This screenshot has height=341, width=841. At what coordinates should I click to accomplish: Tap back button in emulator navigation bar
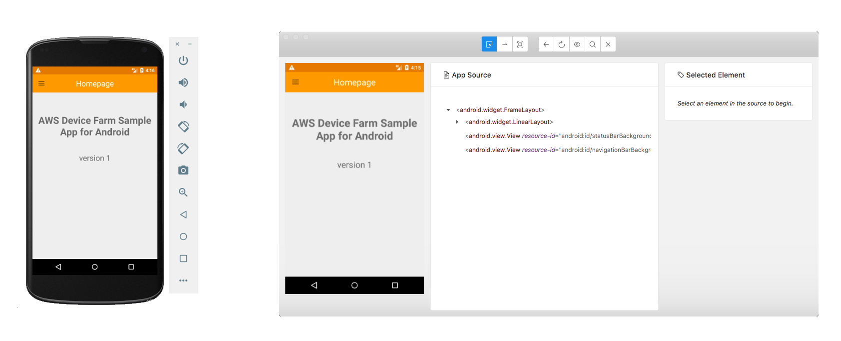coord(58,267)
